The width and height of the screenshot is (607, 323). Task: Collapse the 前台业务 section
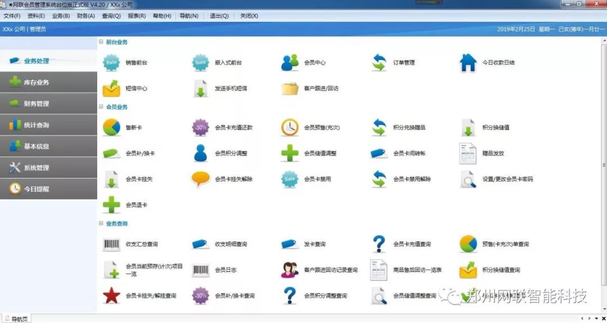(101, 42)
